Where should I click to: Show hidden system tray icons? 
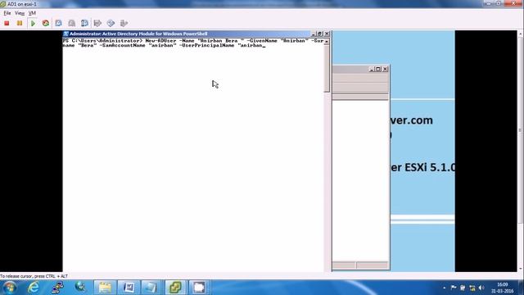[444, 288]
